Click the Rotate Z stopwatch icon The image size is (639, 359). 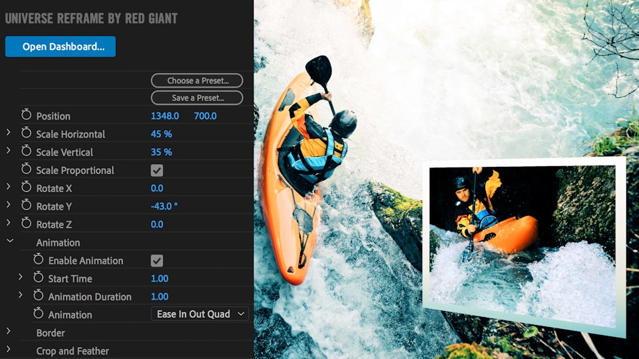click(x=26, y=223)
